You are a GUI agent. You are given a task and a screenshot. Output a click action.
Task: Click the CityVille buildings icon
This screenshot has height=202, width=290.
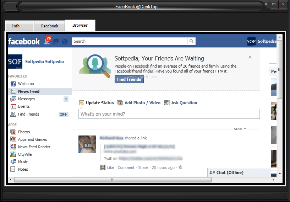coord(13,154)
